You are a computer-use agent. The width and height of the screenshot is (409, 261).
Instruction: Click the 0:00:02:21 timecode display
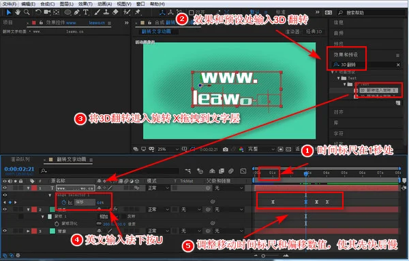(19, 169)
